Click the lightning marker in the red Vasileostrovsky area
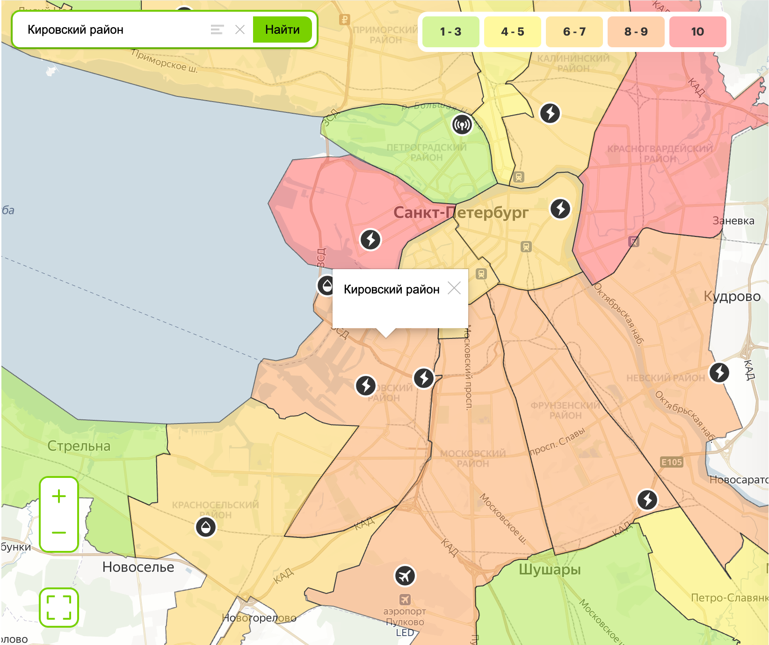 [x=370, y=240]
